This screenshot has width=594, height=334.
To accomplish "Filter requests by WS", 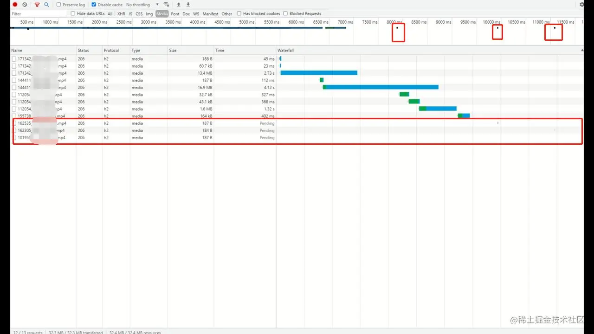I will 196,14.
